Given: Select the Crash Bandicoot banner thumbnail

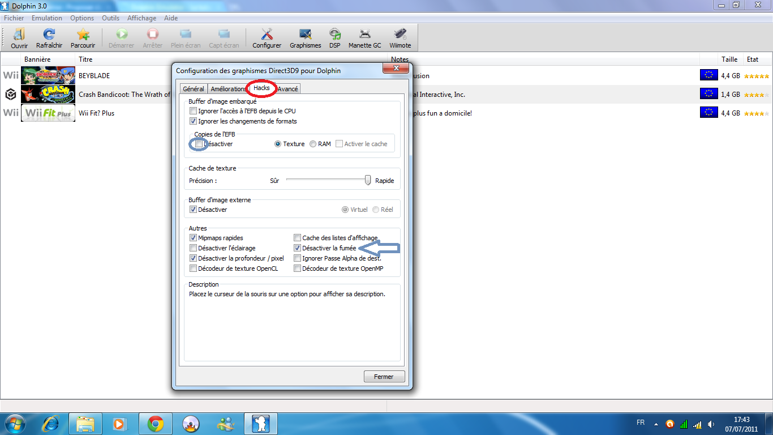Looking at the screenshot, I should point(48,94).
